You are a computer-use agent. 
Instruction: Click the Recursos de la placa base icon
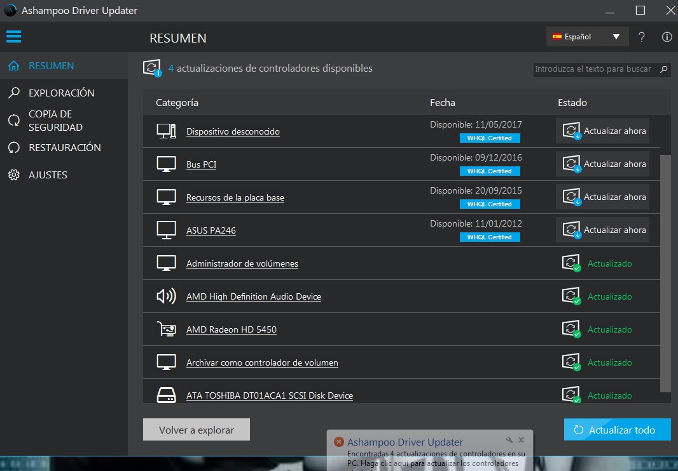tap(166, 197)
